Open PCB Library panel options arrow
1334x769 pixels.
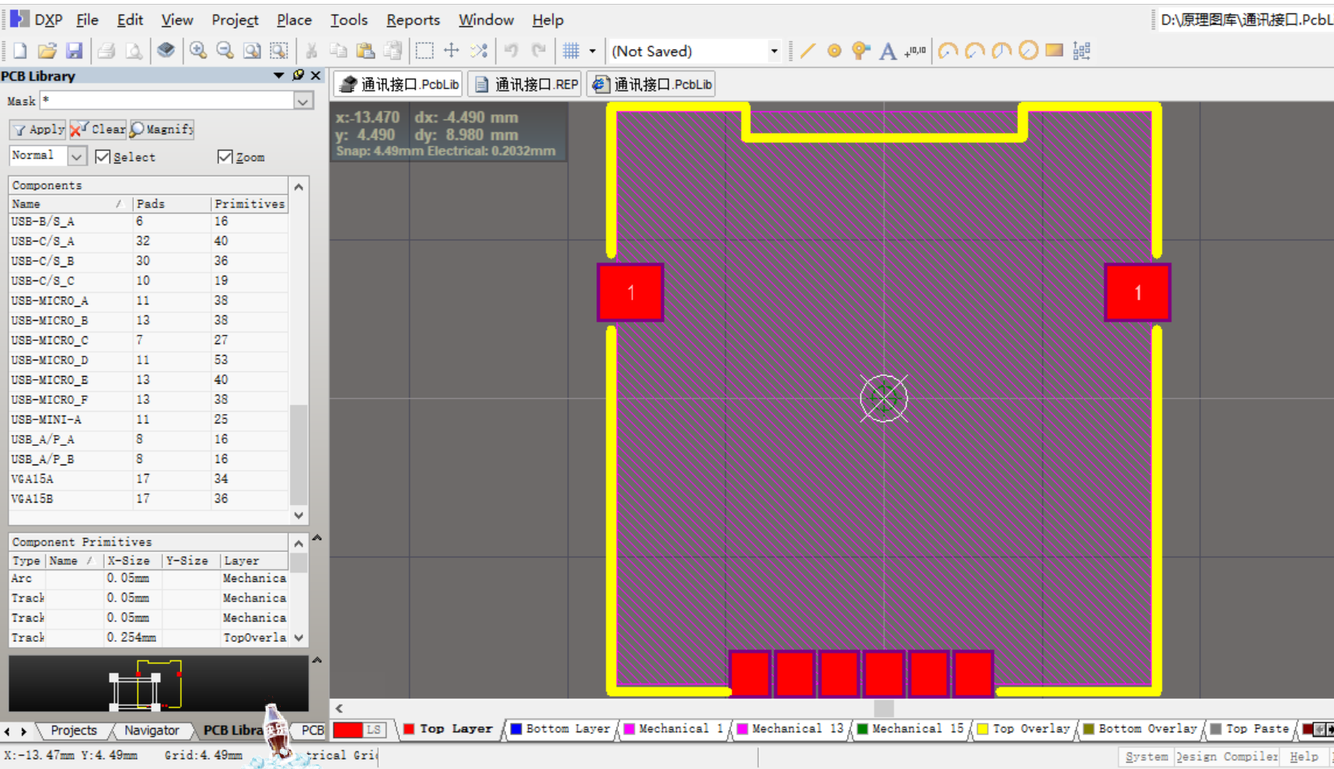click(278, 75)
